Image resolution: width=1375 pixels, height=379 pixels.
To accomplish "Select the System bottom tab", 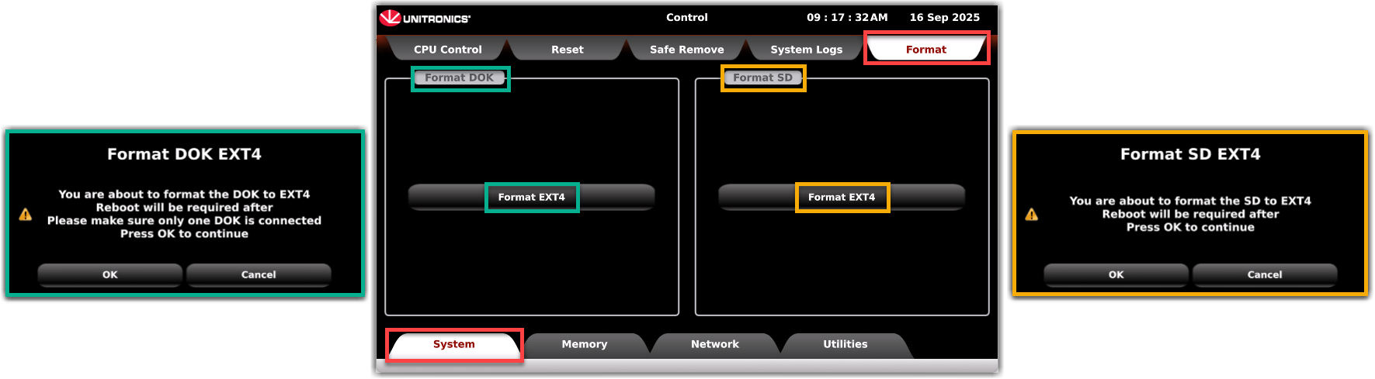I will click(453, 344).
